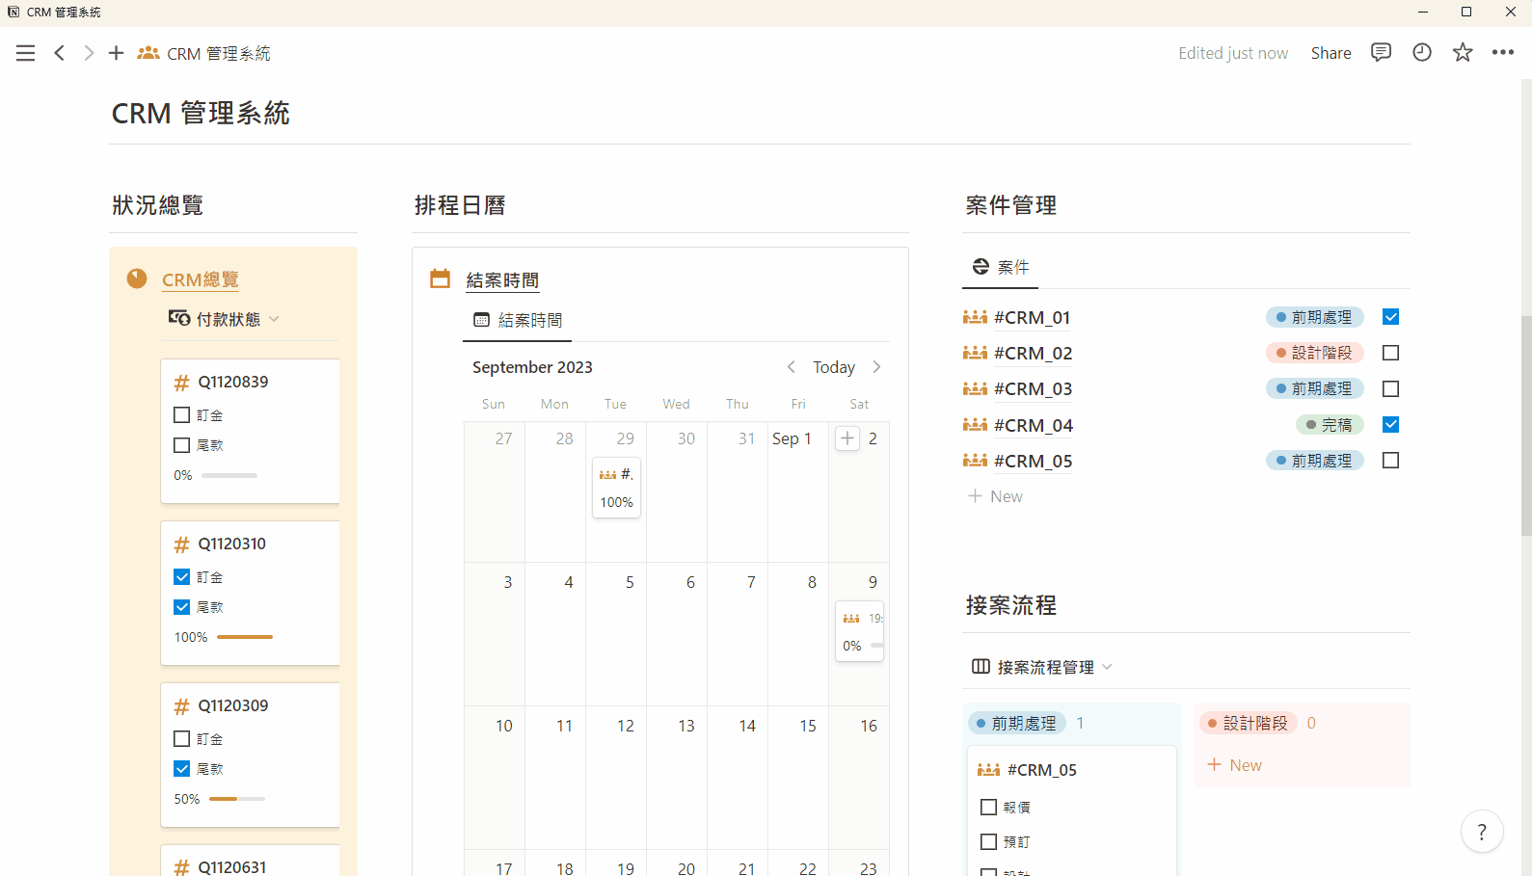Click the CRM page people icon in breadcrumb
The image size is (1532, 876).
[x=148, y=53]
